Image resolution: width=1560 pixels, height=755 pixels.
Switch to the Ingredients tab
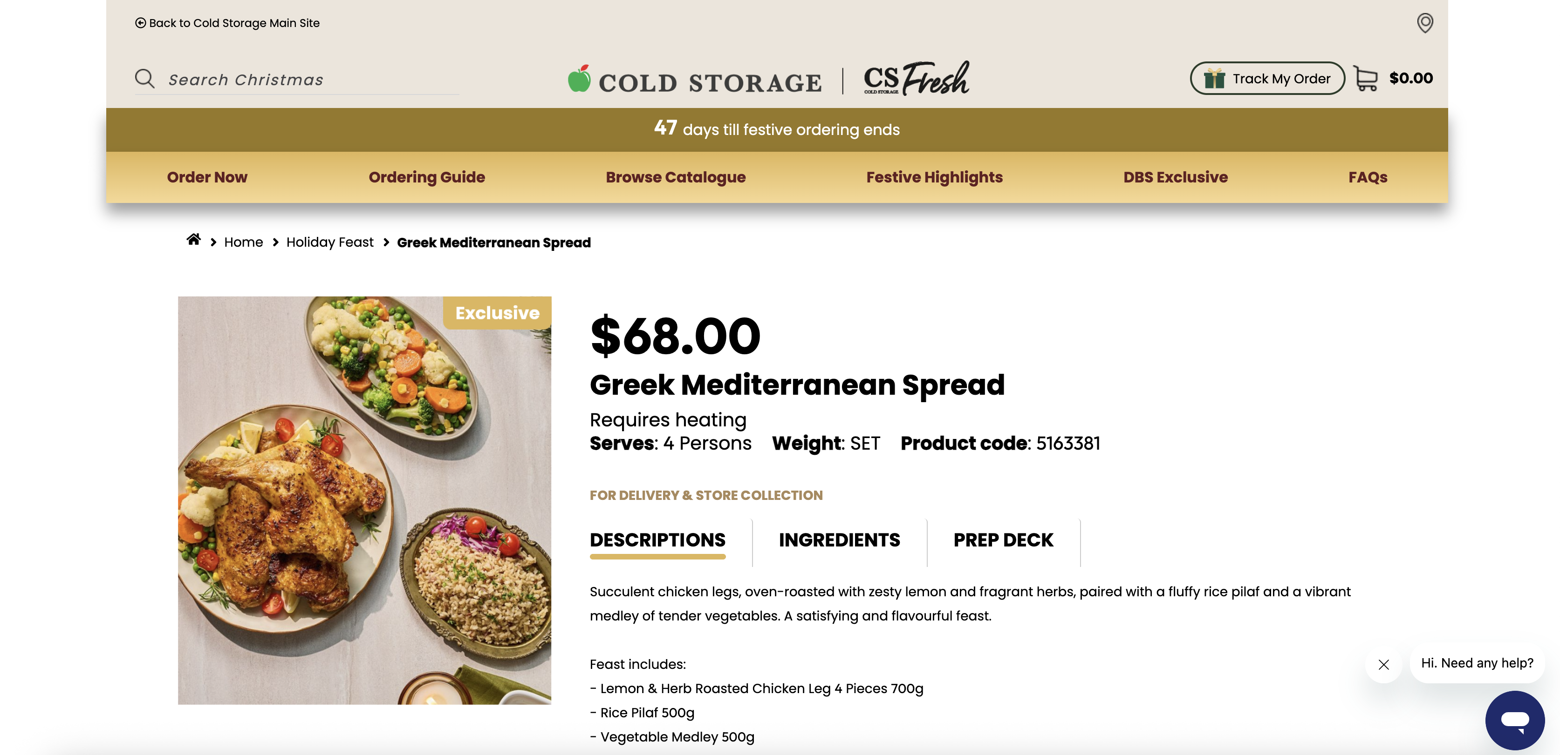coord(839,539)
